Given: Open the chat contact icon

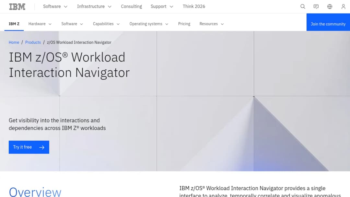Looking at the screenshot, I should [316, 6].
